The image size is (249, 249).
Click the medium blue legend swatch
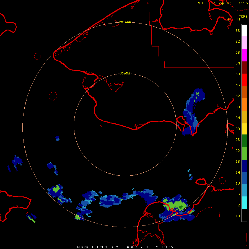click(x=244, y=178)
